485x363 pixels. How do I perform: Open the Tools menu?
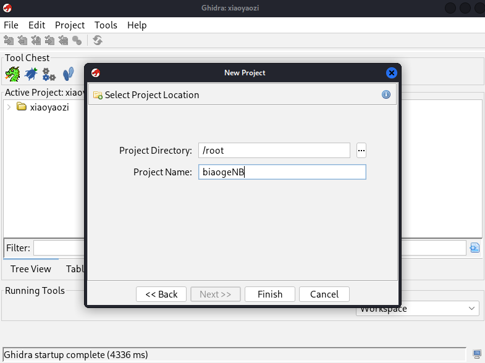tap(106, 25)
